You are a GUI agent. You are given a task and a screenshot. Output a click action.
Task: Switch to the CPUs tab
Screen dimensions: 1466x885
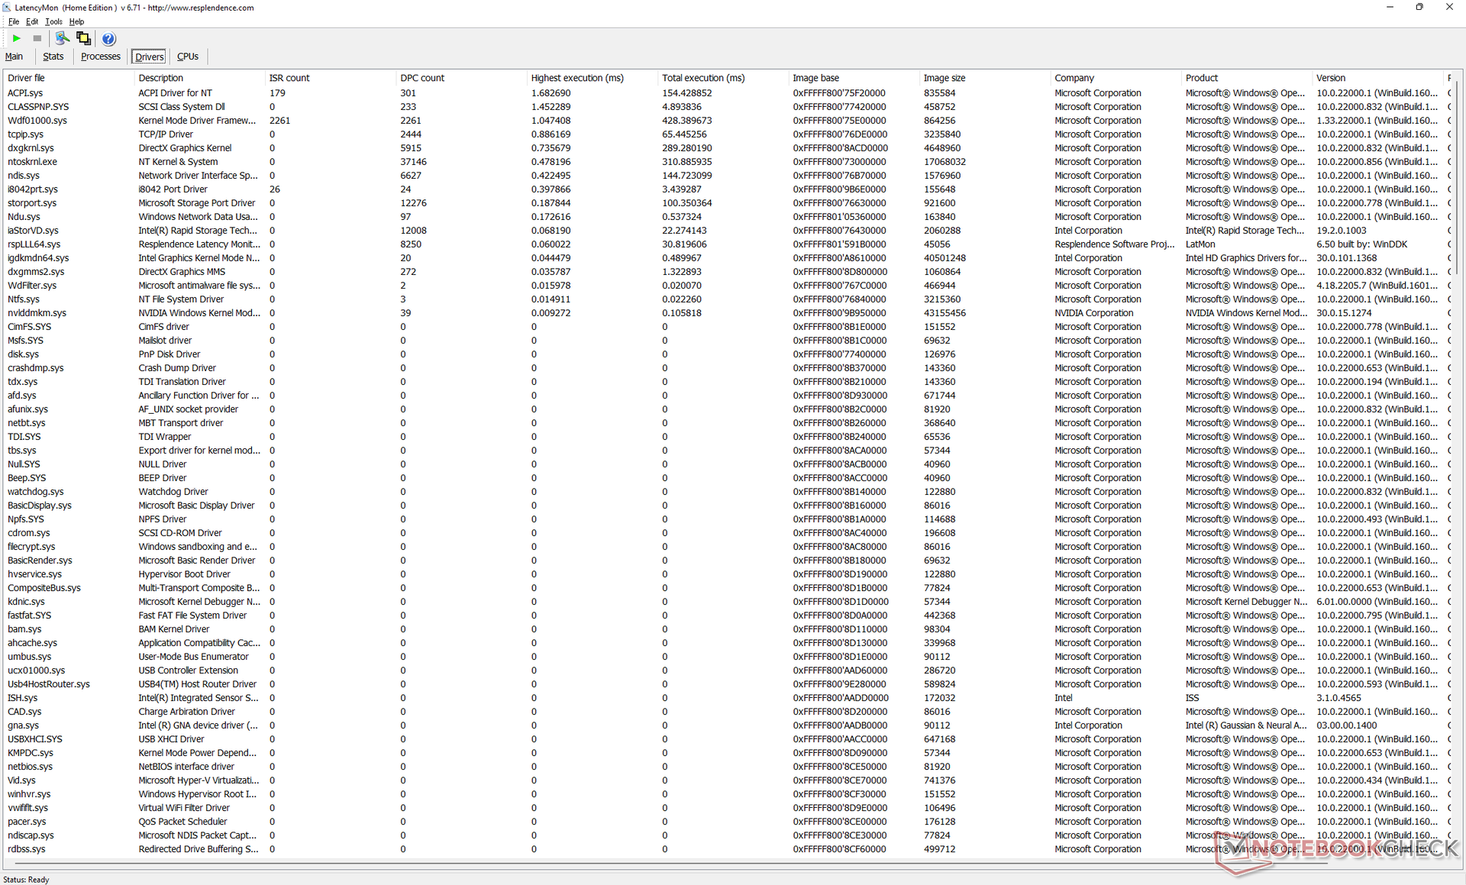tap(188, 57)
